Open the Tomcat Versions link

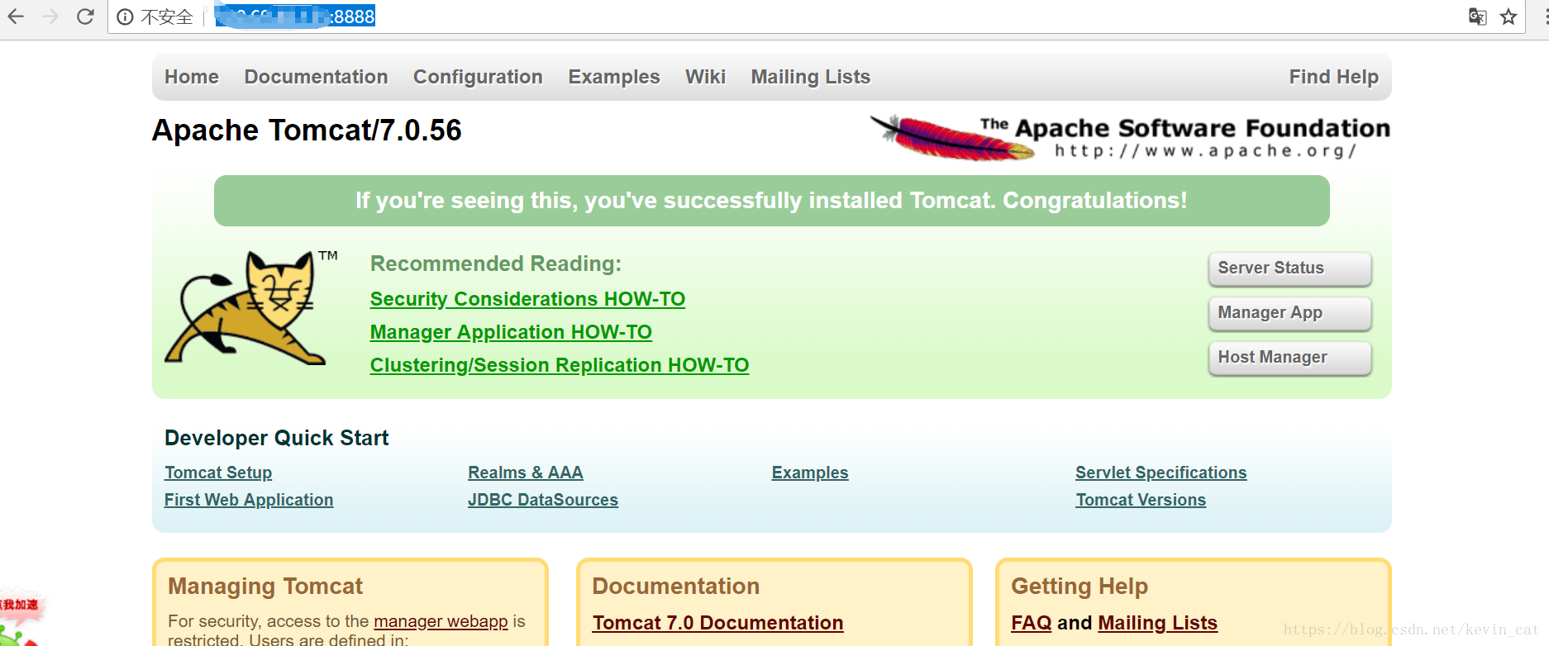pyautogui.click(x=1141, y=500)
